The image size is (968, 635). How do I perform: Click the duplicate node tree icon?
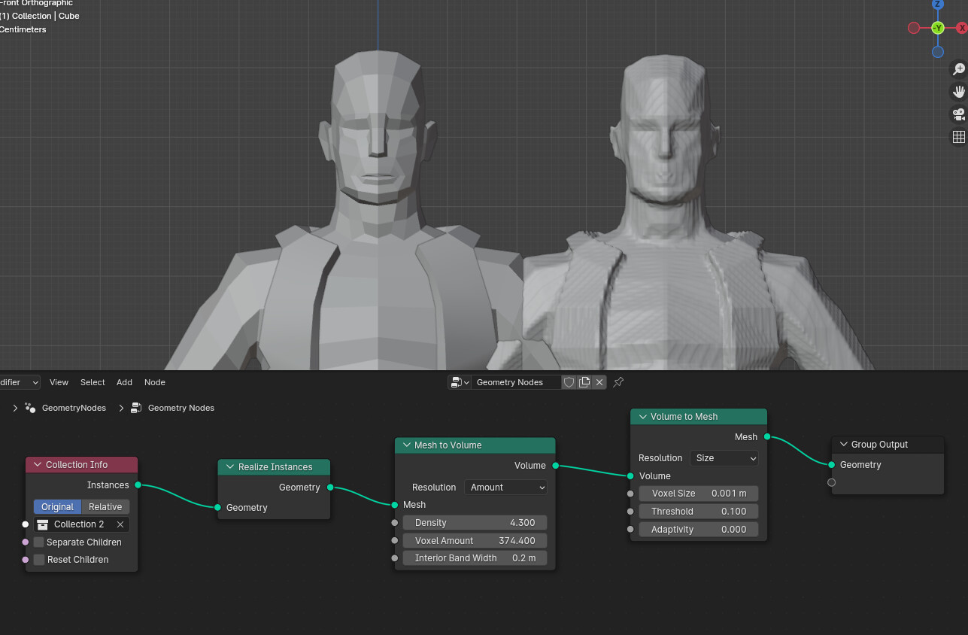[x=584, y=382]
